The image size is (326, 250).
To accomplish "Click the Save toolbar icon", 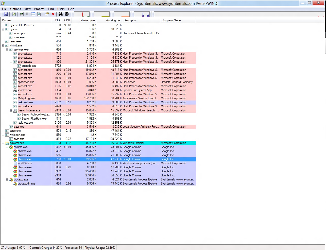I will 6,14.
